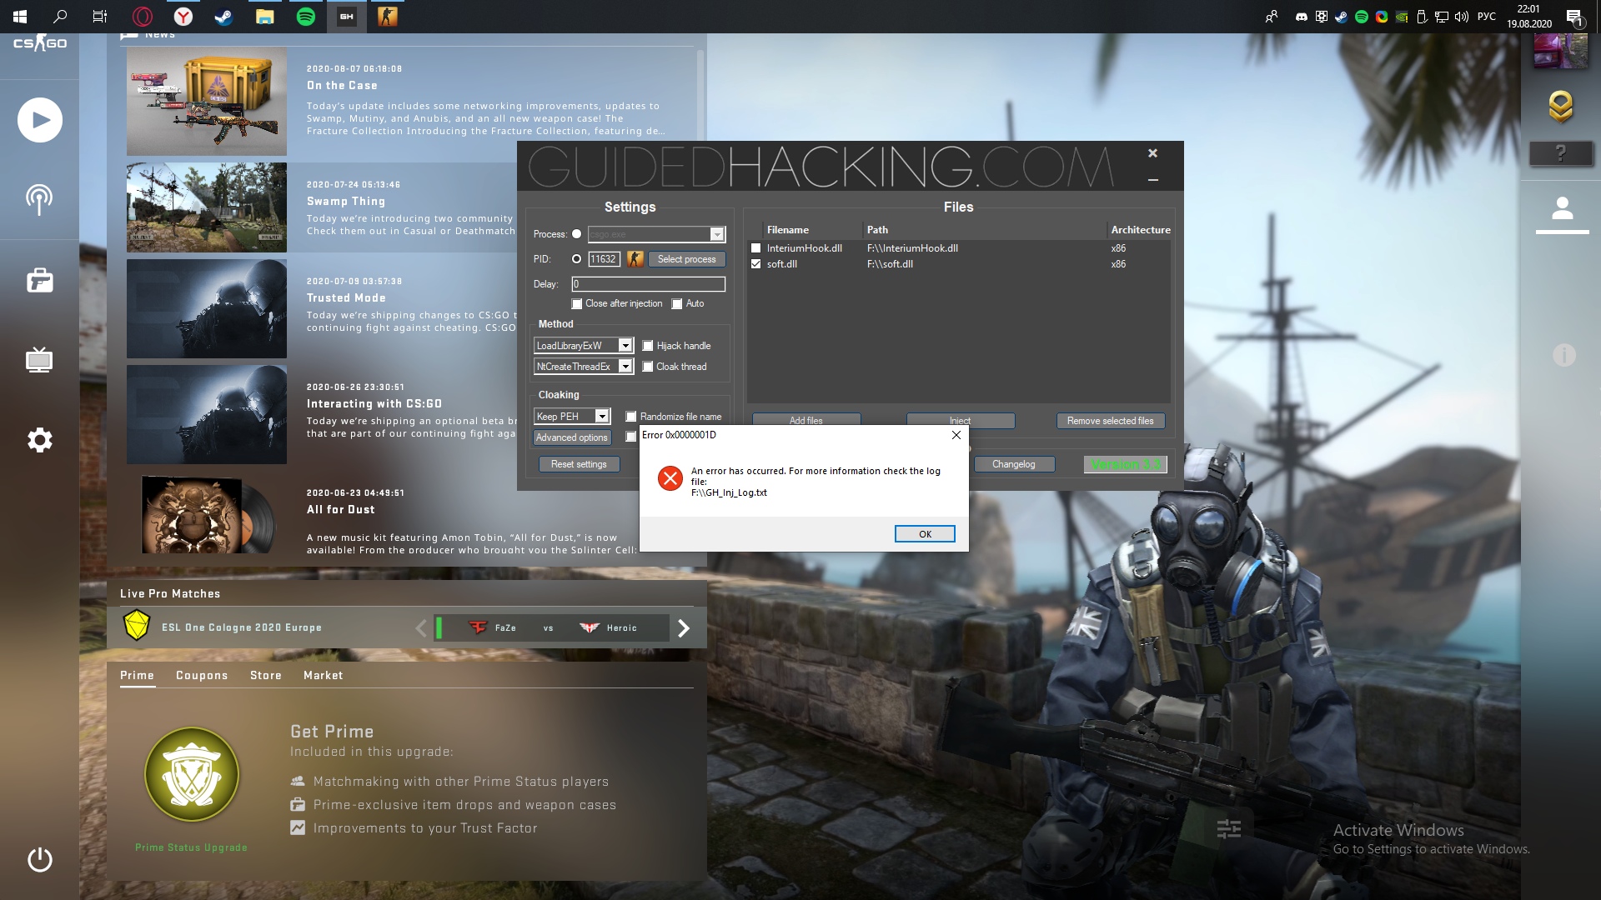Open the inventory briefcase icon
This screenshot has height=900, width=1601.
click(x=39, y=281)
